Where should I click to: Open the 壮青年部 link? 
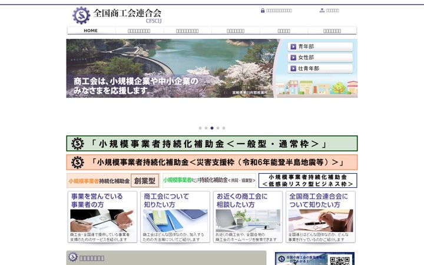coord(320,68)
